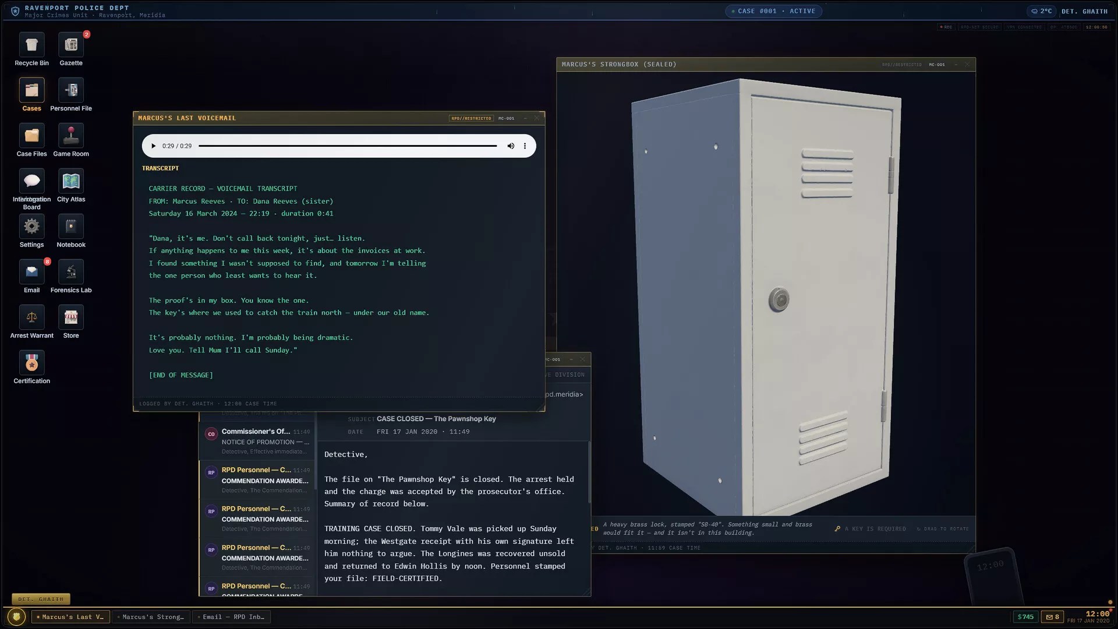Open the Interrogation Board icon
The height and width of the screenshot is (629, 1118).
[x=31, y=182]
